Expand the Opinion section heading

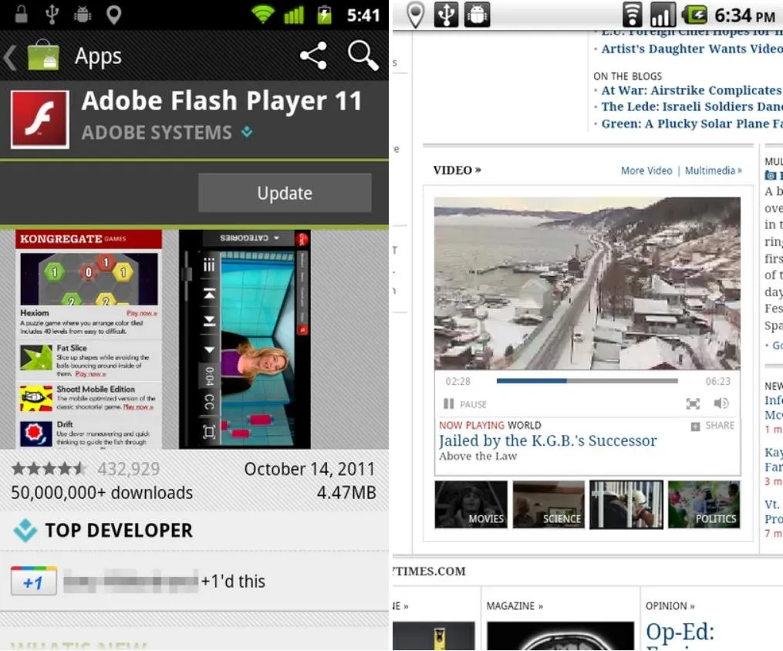(670, 606)
